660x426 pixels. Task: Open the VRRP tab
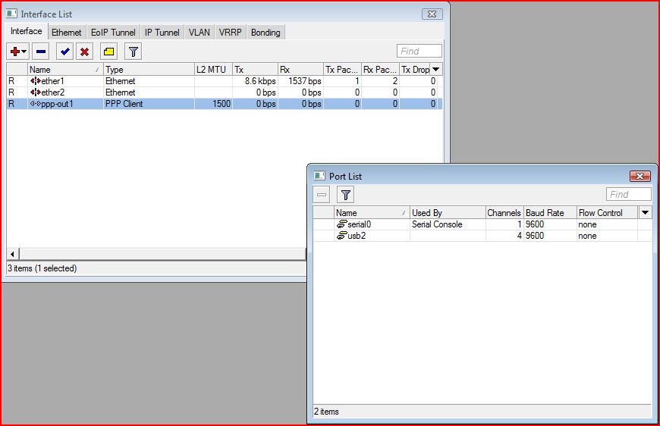coord(231,33)
